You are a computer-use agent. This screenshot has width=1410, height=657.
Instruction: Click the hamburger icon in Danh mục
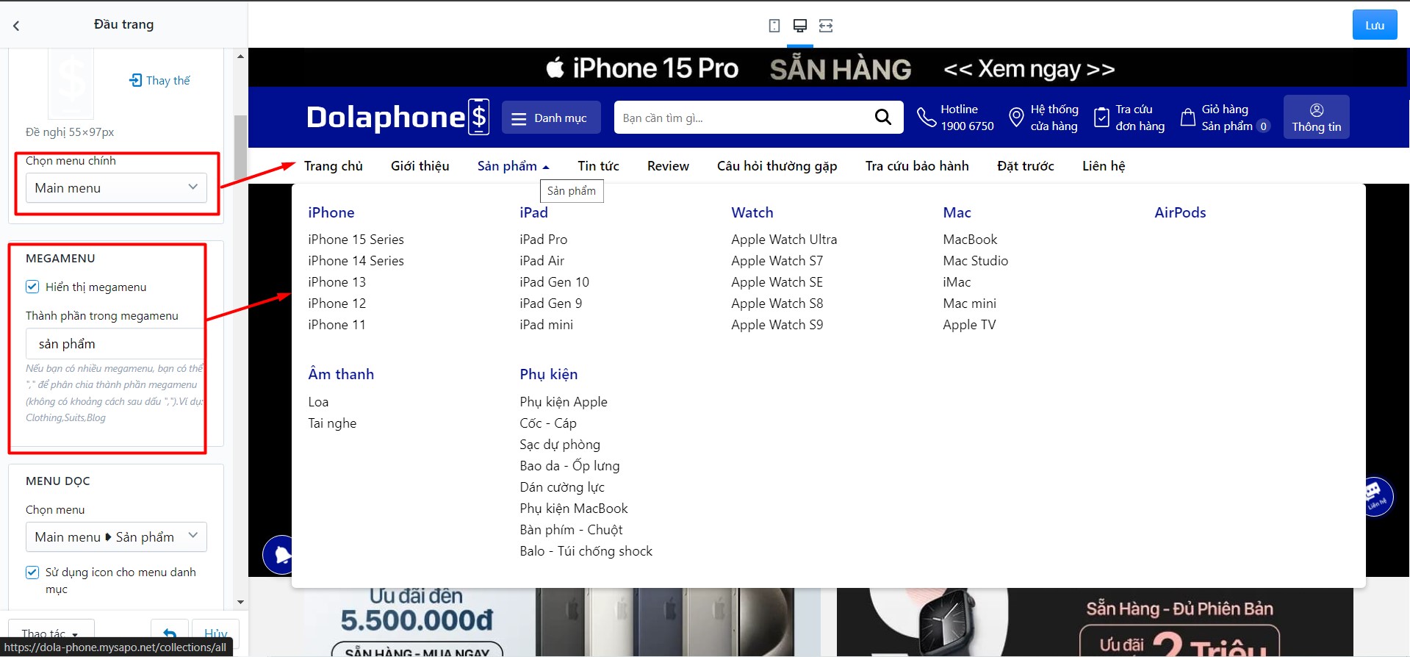click(519, 118)
